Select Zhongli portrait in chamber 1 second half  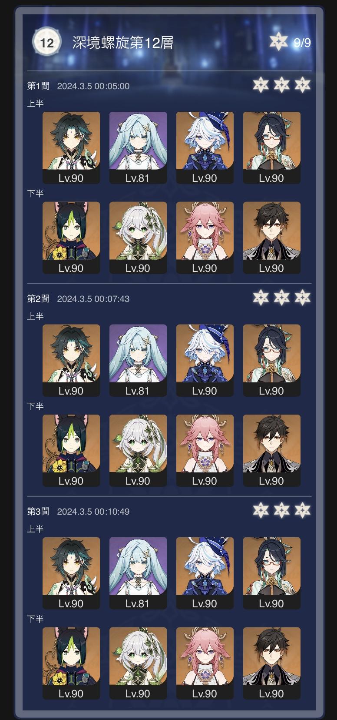(272, 238)
